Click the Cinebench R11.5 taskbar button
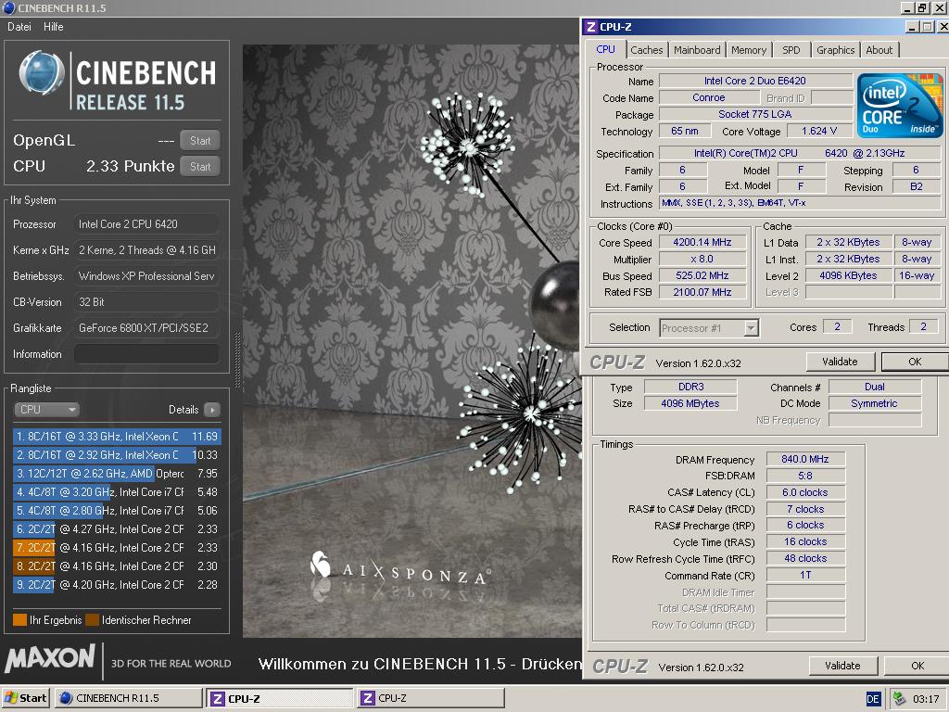Screen dimensions: 949x712 [128, 698]
